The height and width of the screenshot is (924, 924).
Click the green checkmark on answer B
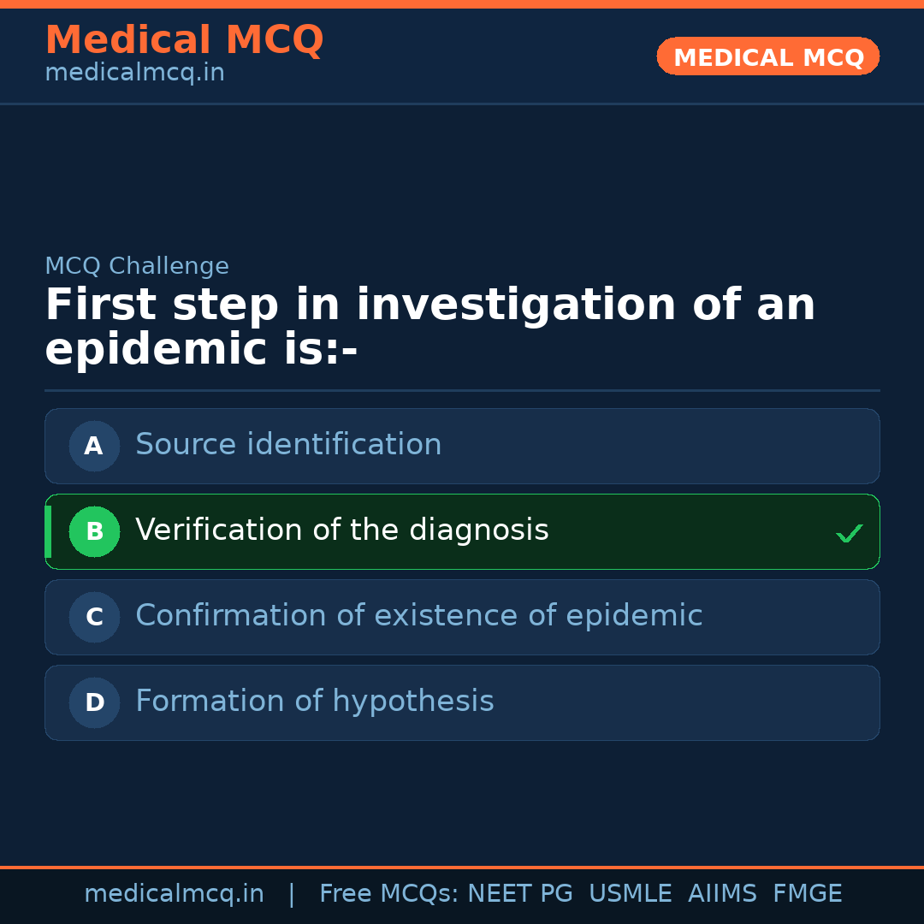[x=849, y=533]
